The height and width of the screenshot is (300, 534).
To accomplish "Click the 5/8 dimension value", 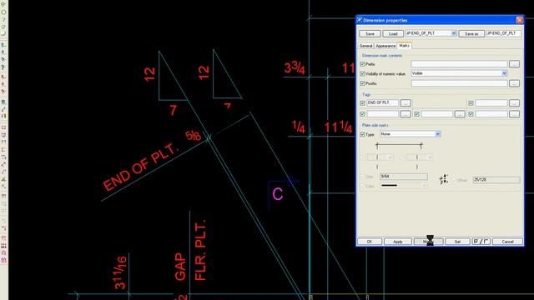I will [x=193, y=136].
